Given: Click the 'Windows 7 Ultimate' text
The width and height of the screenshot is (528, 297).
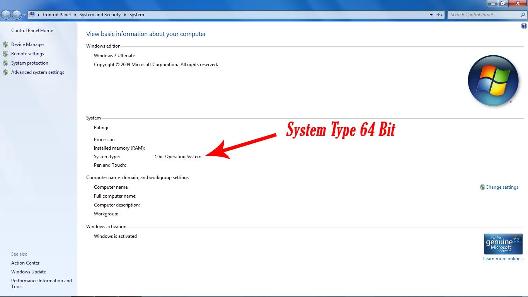Looking at the screenshot, I should point(114,56).
